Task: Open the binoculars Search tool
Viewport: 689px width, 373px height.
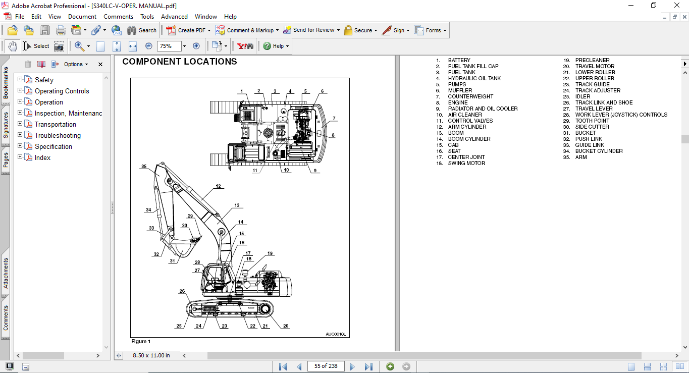Action: coord(142,30)
